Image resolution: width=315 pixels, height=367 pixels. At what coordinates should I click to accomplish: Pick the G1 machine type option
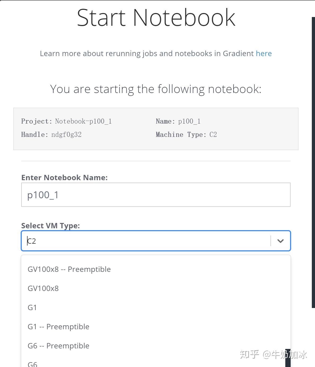tap(32, 307)
